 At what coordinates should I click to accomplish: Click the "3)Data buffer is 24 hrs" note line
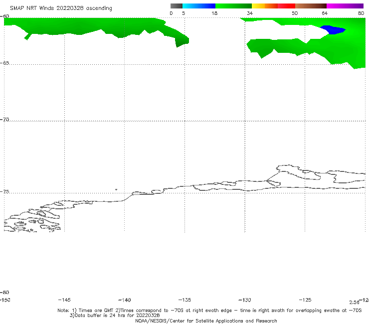pos(115,316)
